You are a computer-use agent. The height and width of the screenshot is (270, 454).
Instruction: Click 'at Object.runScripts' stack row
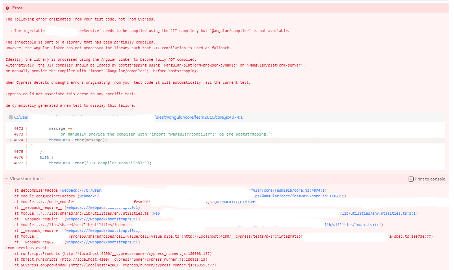point(111,259)
